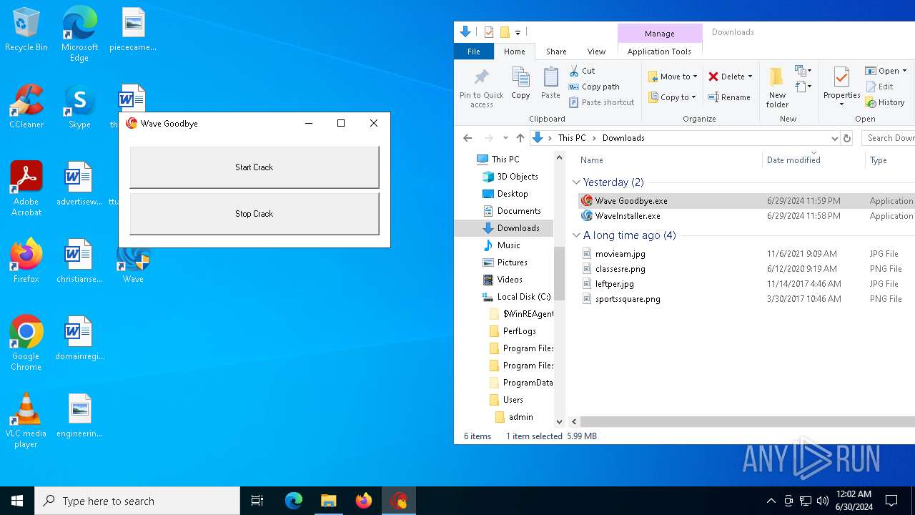Click the taskbar search box
Screen dimensions: 915x515
[137, 501]
